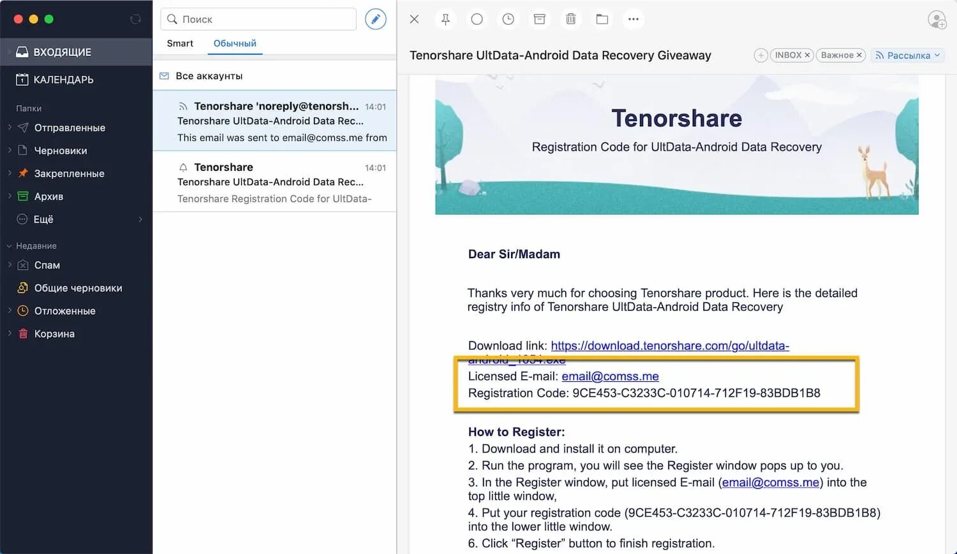
Task: Snooze email with the clock icon
Action: coord(508,19)
